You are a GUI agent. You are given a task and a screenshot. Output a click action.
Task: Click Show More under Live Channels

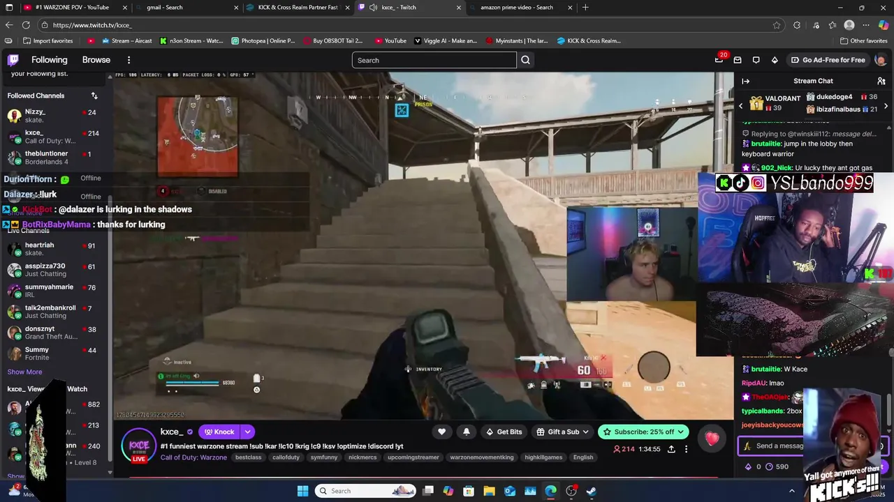pyautogui.click(x=24, y=372)
